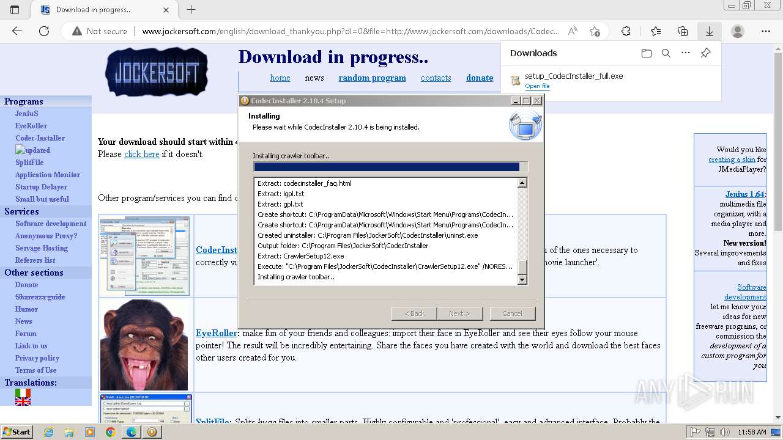Launch Internet Explorer from taskbar
783x440 pixels.
48,432
